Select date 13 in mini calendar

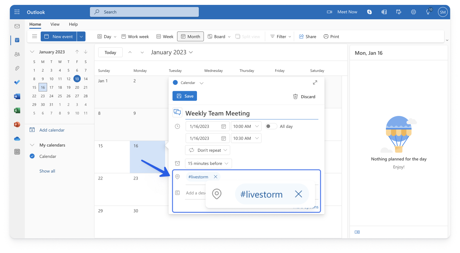(x=77, y=79)
